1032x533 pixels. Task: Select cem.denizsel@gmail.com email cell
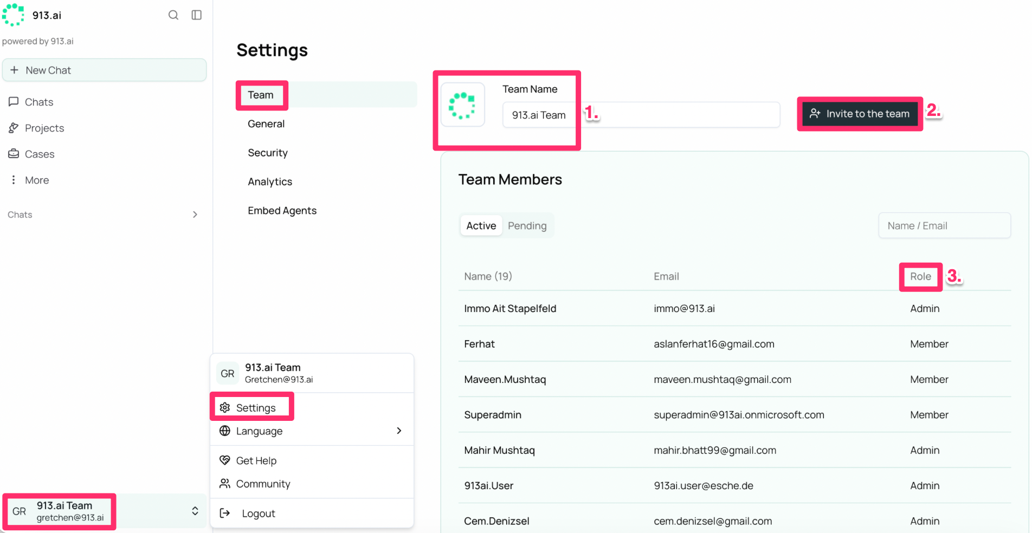tap(713, 521)
